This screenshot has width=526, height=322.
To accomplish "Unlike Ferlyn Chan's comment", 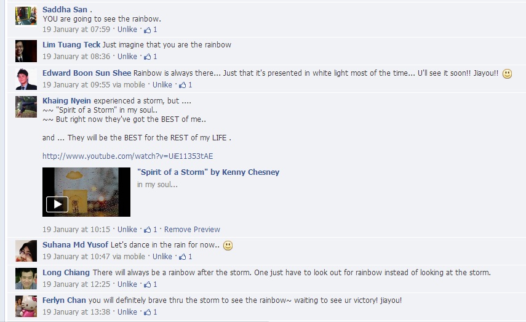I will tap(127, 312).
